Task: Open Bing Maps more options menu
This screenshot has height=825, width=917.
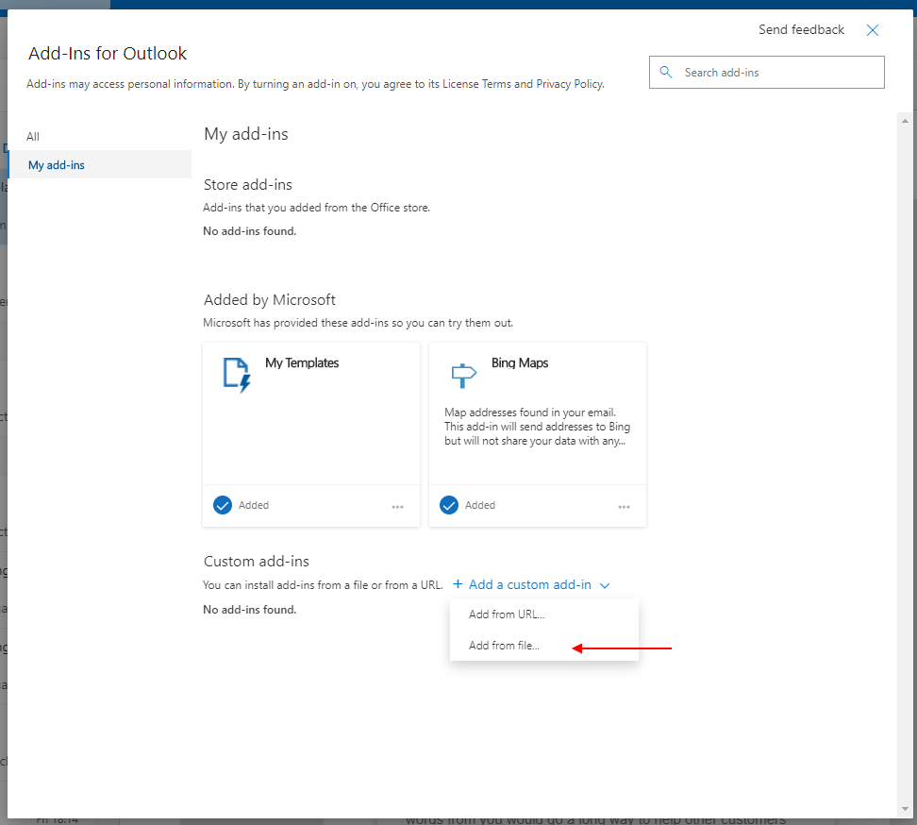Action: tap(624, 507)
